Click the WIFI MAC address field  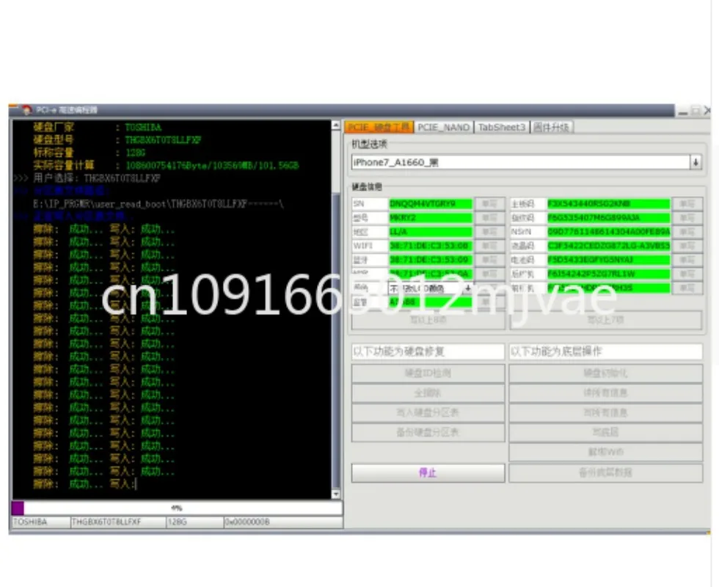pyautogui.click(x=431, y=246)
